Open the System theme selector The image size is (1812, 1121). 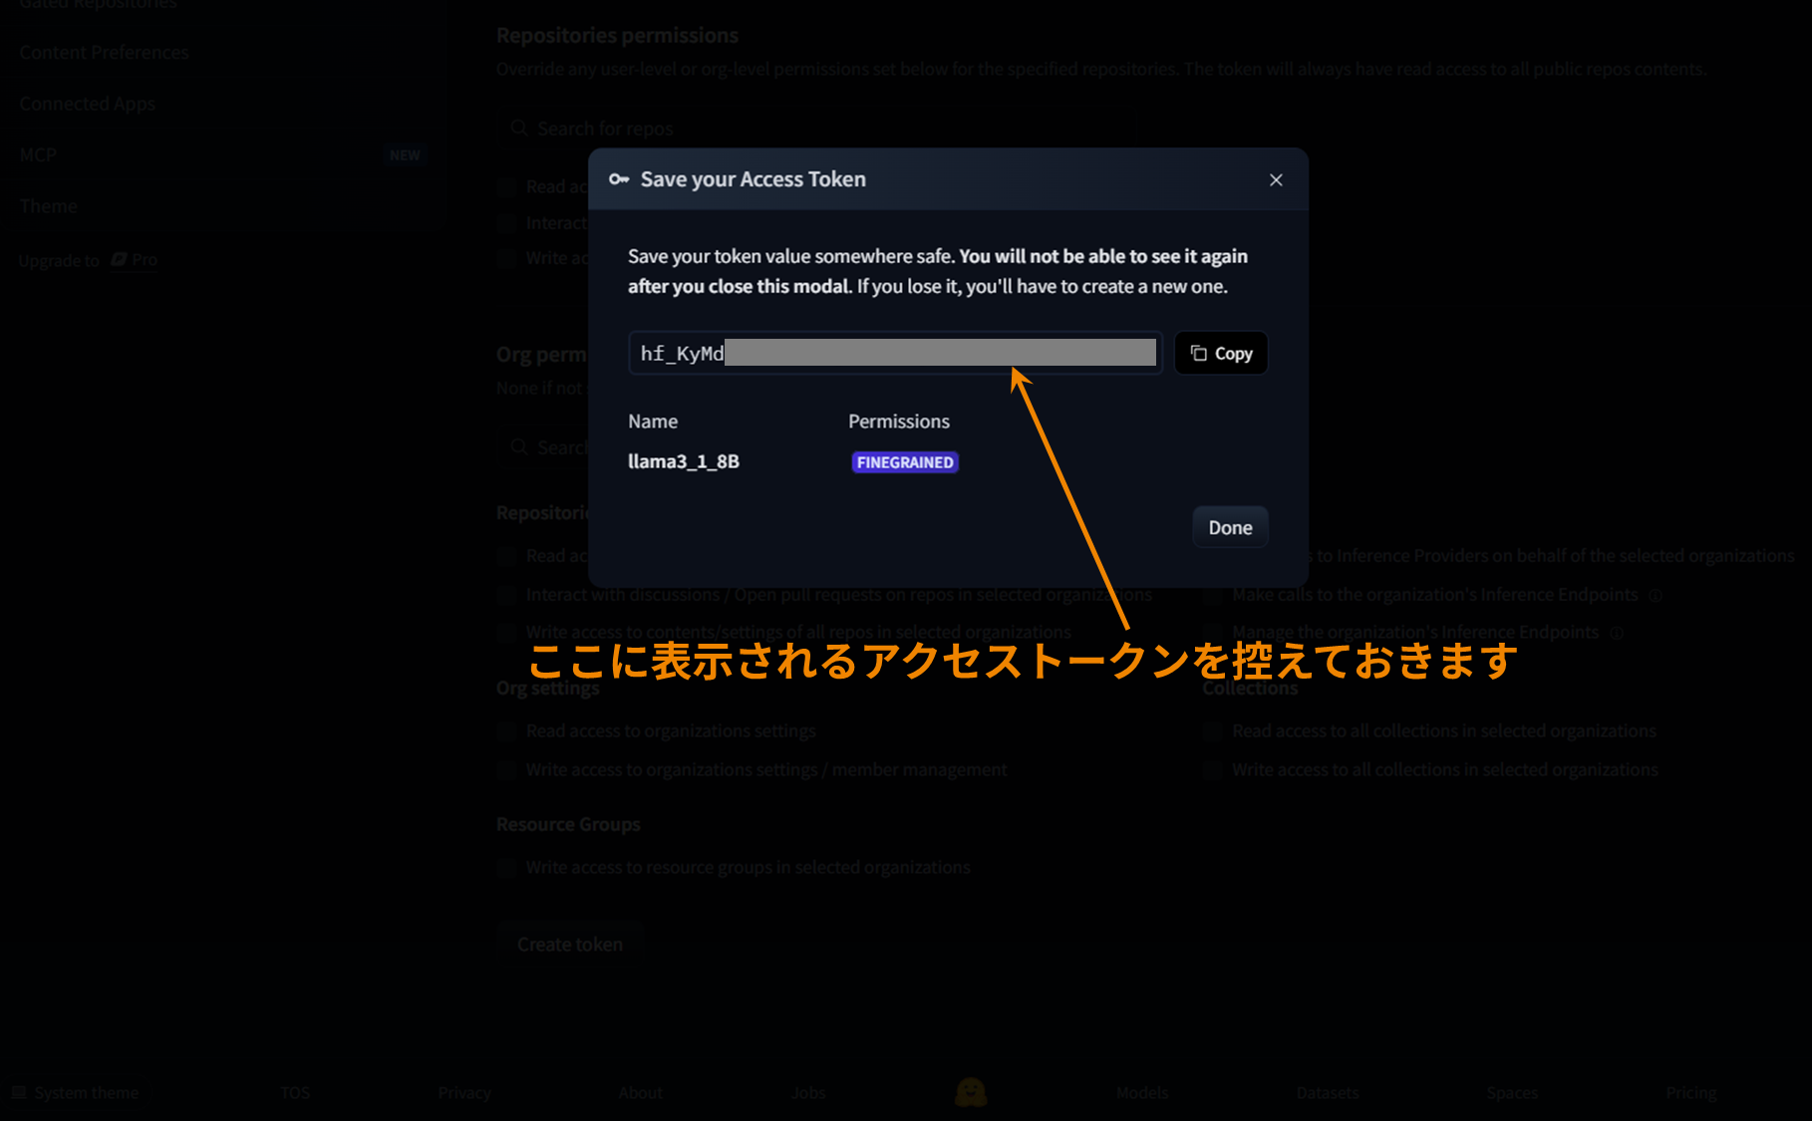click(76, 1093)
